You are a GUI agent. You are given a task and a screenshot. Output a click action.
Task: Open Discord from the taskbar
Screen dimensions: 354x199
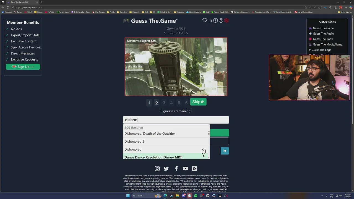coord(183,196)
